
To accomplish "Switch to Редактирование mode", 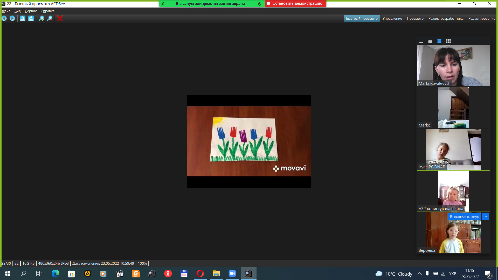I will click(x=482, y=18).
